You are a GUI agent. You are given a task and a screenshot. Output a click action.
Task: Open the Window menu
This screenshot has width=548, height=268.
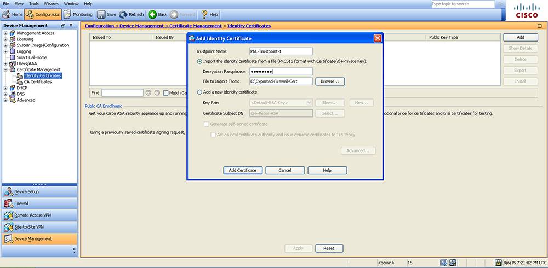point(71,4)
